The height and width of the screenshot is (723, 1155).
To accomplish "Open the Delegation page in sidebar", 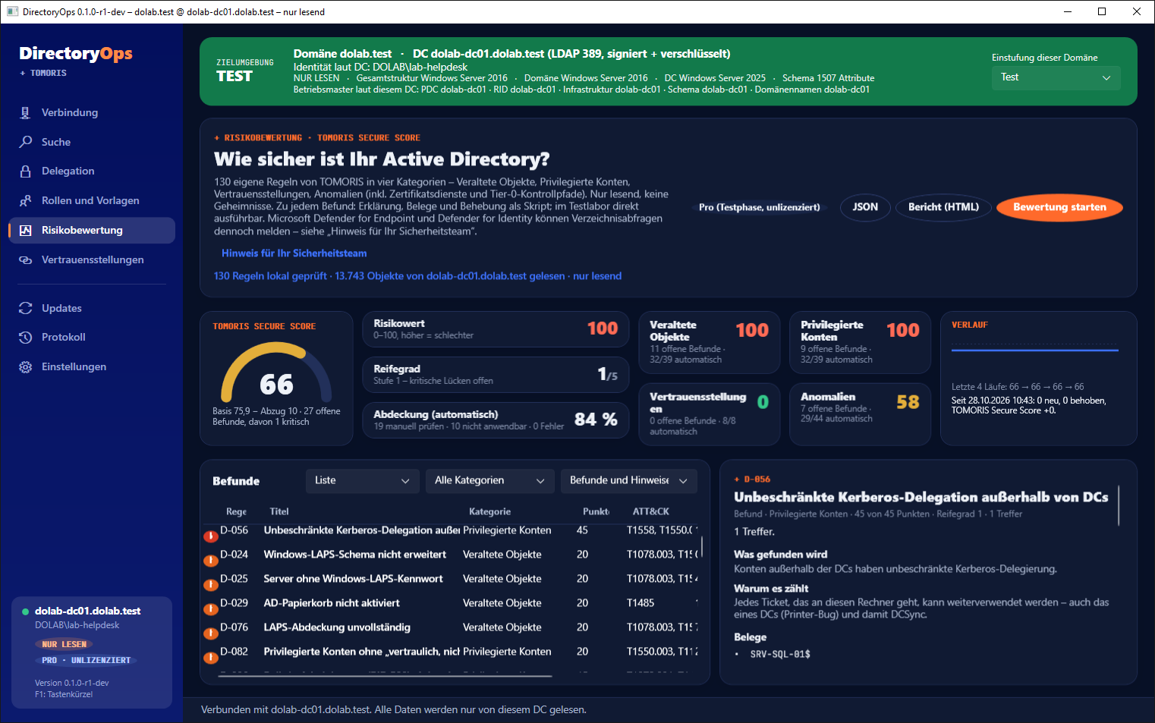I will tap(92, 171).
